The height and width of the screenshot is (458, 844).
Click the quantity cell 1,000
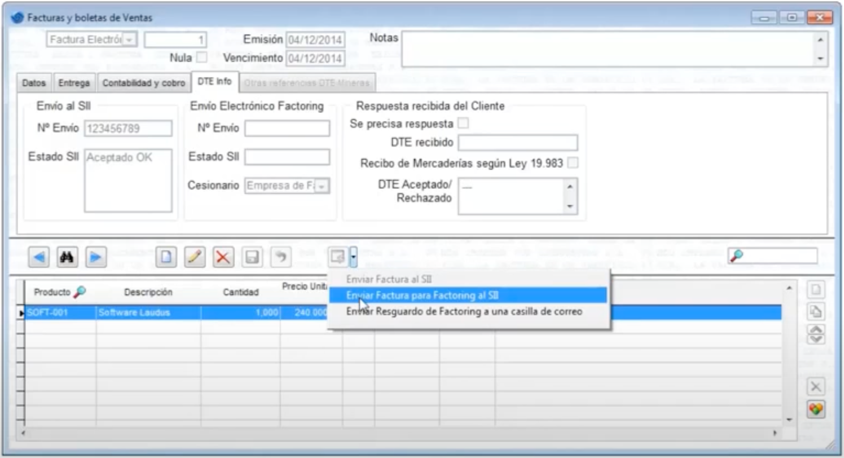(x=241, y=313)
